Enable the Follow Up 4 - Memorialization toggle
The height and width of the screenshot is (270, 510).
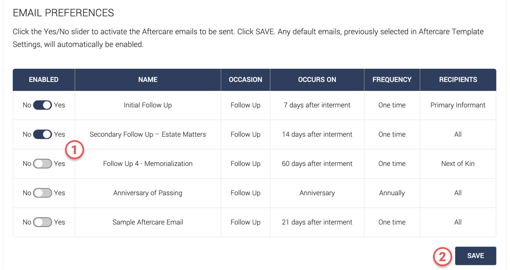[x=42, y=163]
